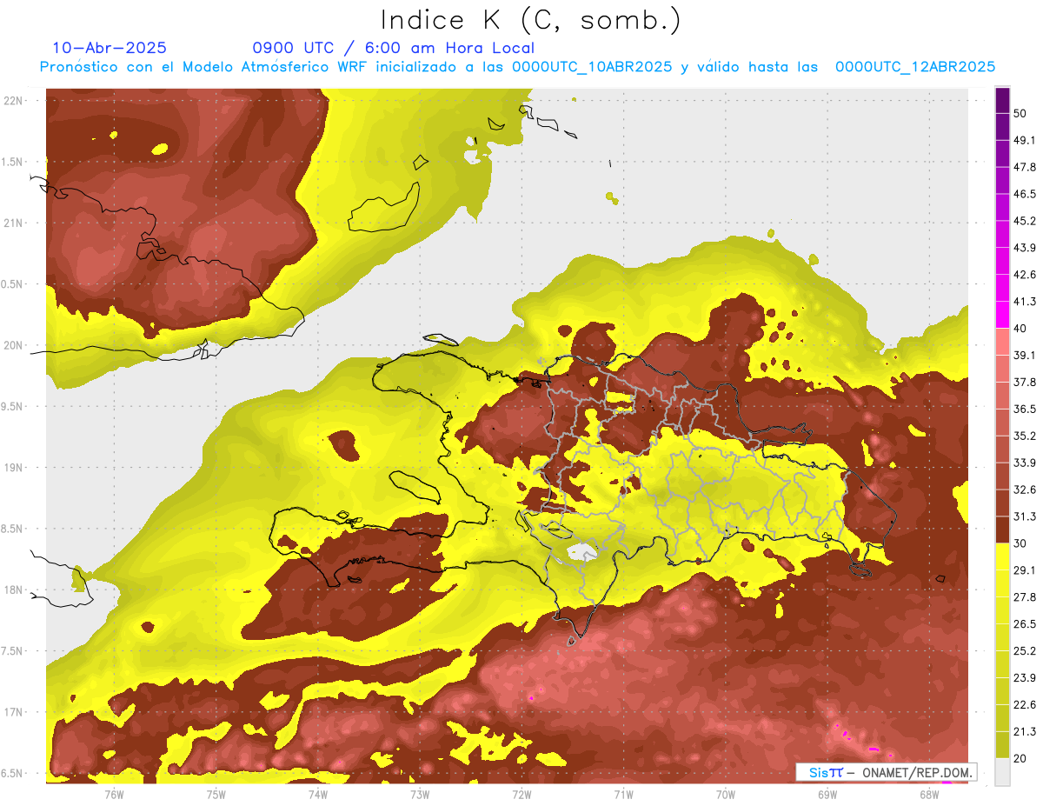Image resolution: width=1043 pixels, height=806 pixels.
Task: Click the '70W' longitude label
Action: coord(726,794)
